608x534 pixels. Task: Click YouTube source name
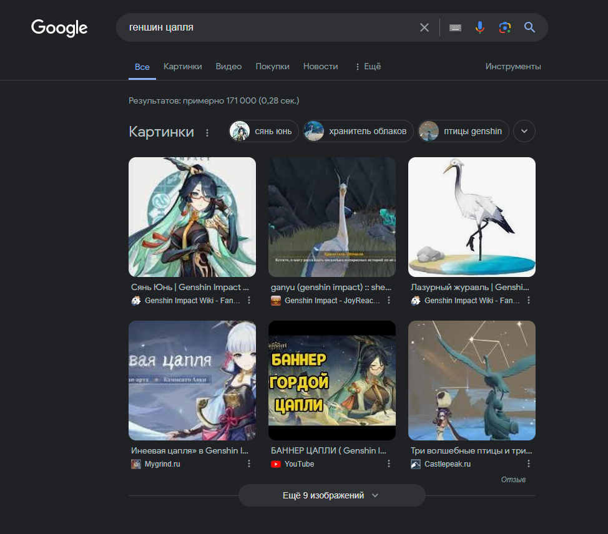(x=300, y=464)
